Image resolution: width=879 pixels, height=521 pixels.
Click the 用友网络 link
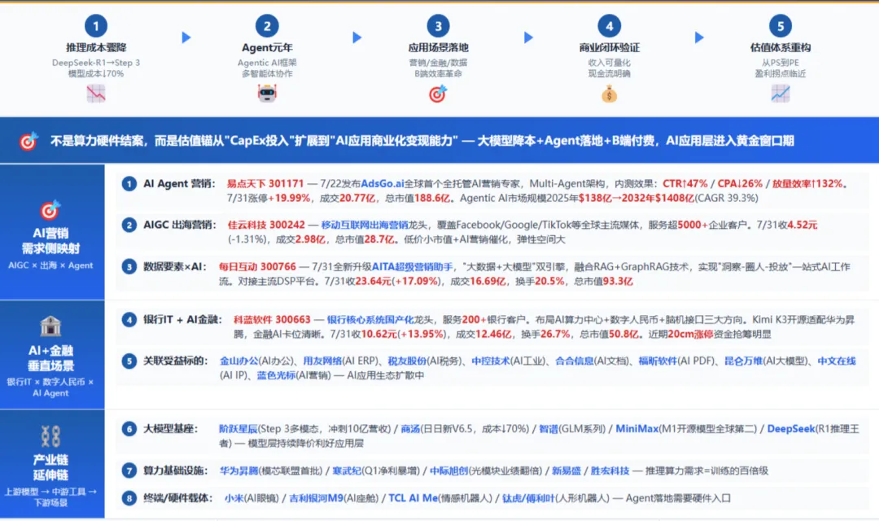(322, 361)
